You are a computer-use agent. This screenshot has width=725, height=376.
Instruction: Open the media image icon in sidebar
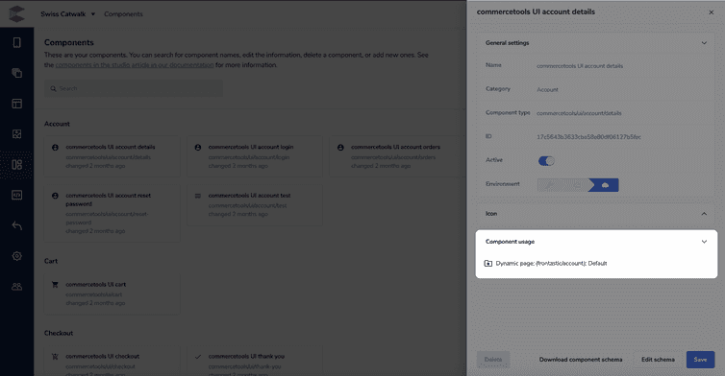click(x=16, y=133)
